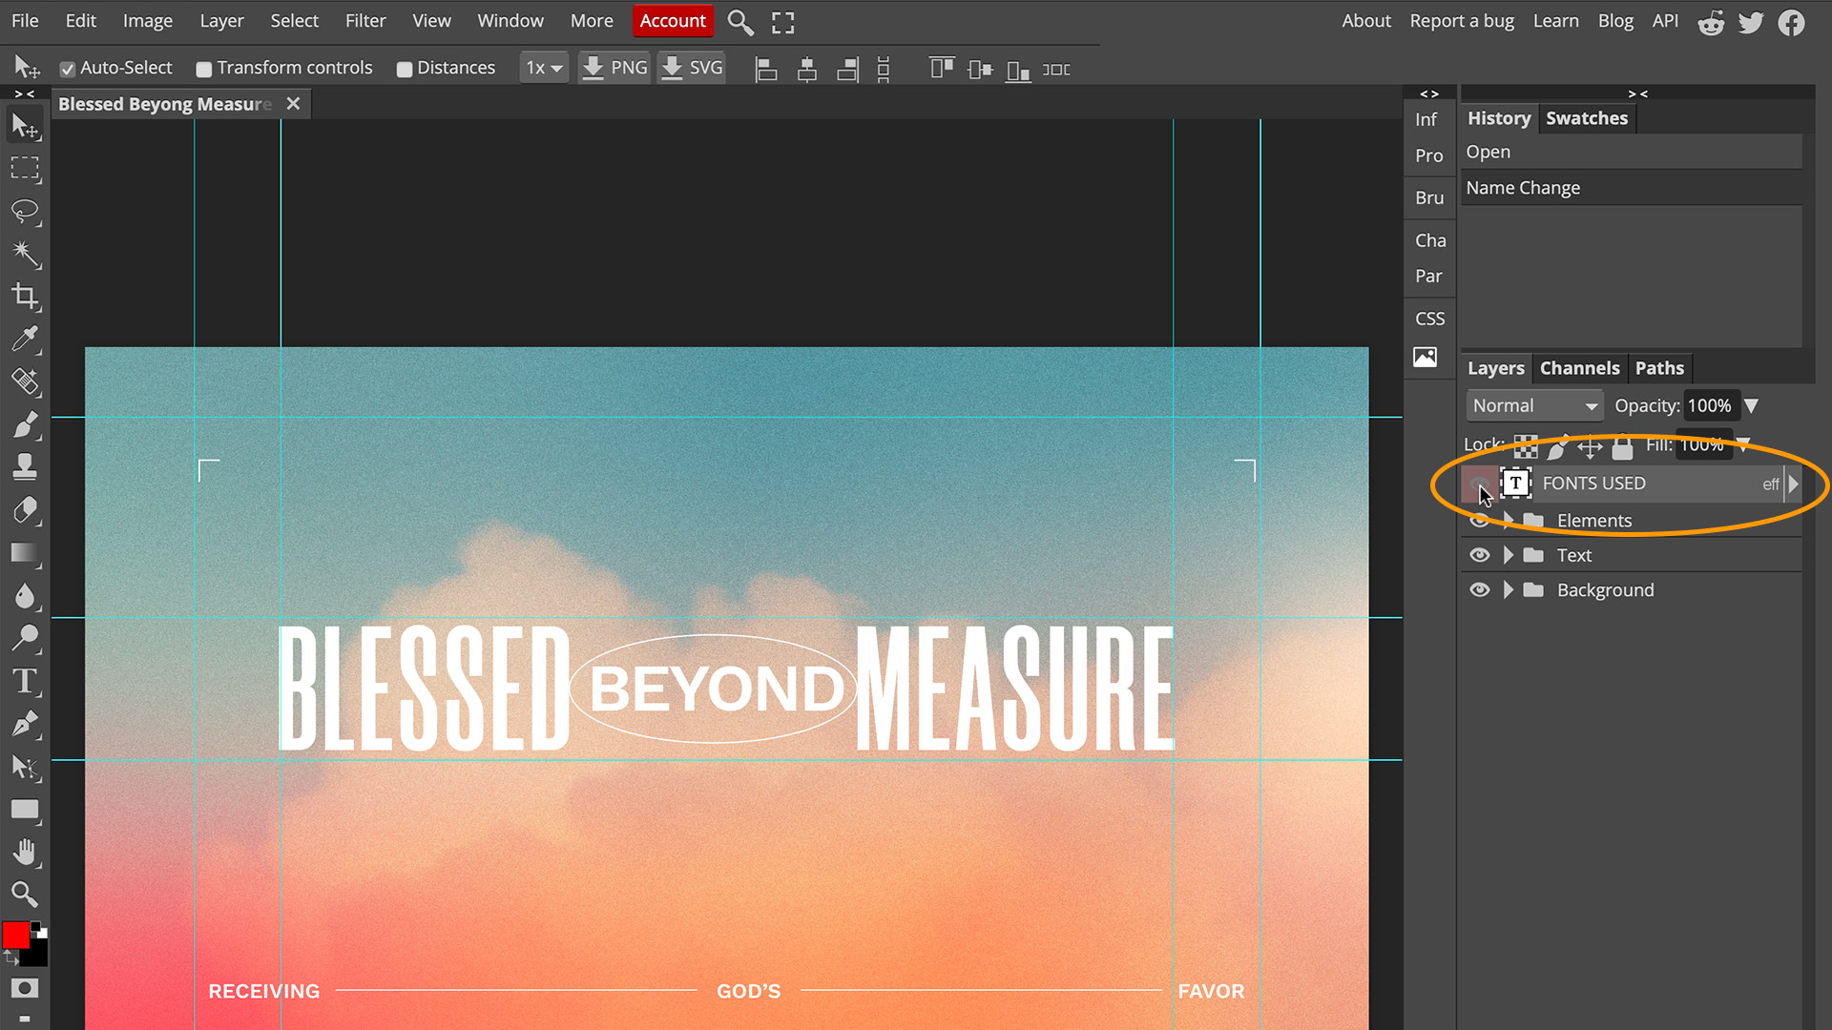The height and width of the screenshot is (1030, 1832).
Task: Switch to the Channels tab
Action: [1579, 368]
